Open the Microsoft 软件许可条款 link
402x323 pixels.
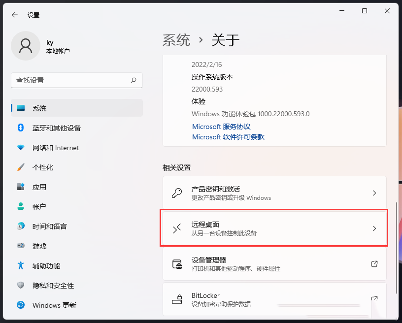227,137
